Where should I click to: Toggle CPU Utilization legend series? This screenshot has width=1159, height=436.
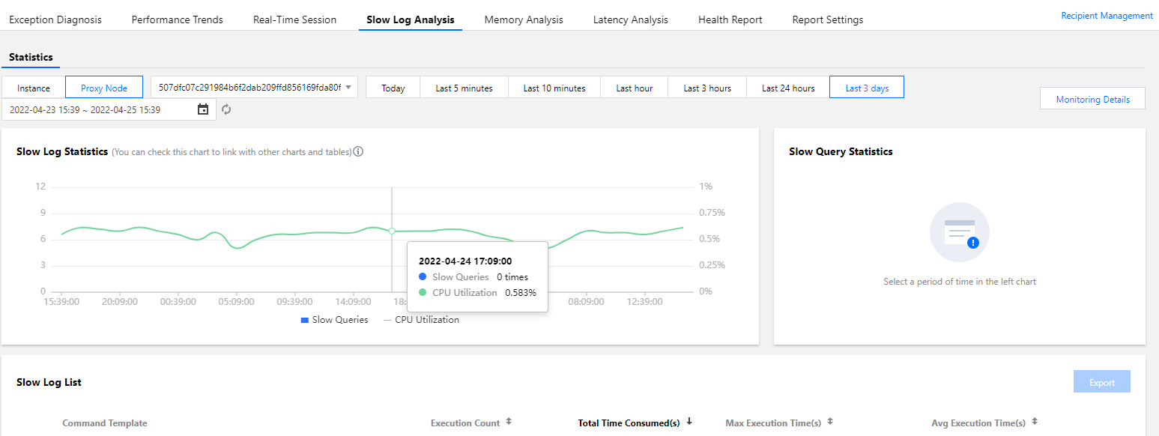(421, 320)
